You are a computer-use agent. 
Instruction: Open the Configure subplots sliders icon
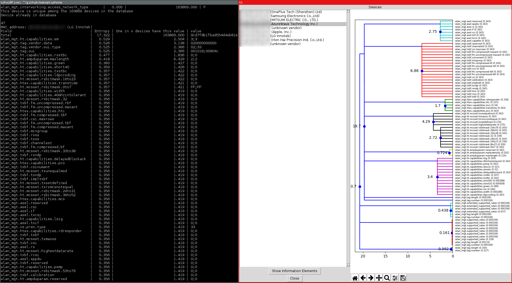[x=395, y=278]
